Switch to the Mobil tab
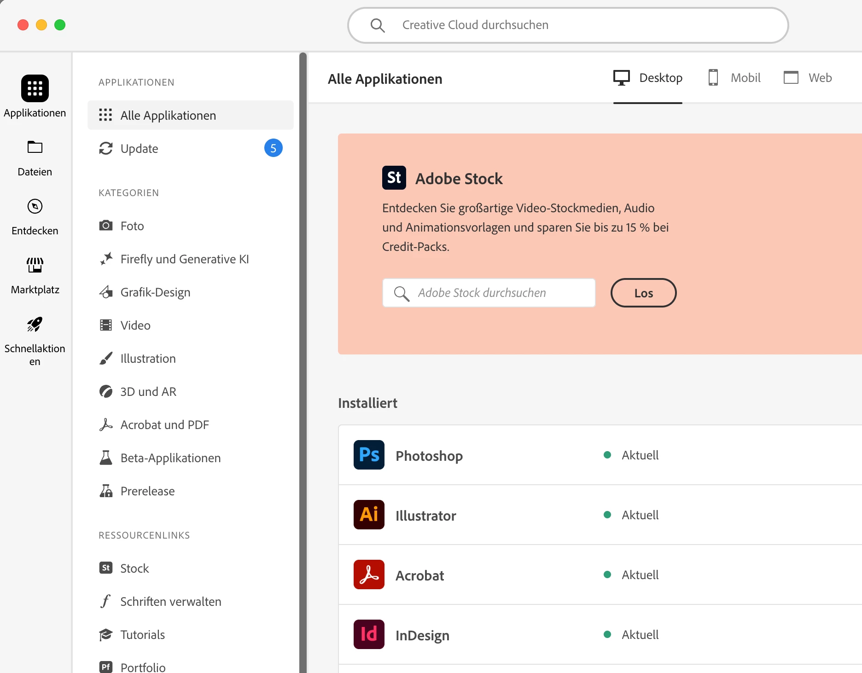The width and height of the screenshot is (862, 673). [734, 78]
